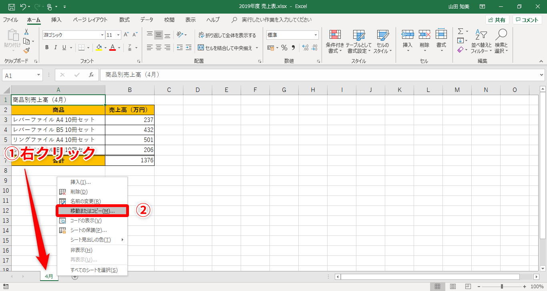Toggle bold formatting
Image resolution: width=547 pixels, height=291 pixels.
click(46, 48)
